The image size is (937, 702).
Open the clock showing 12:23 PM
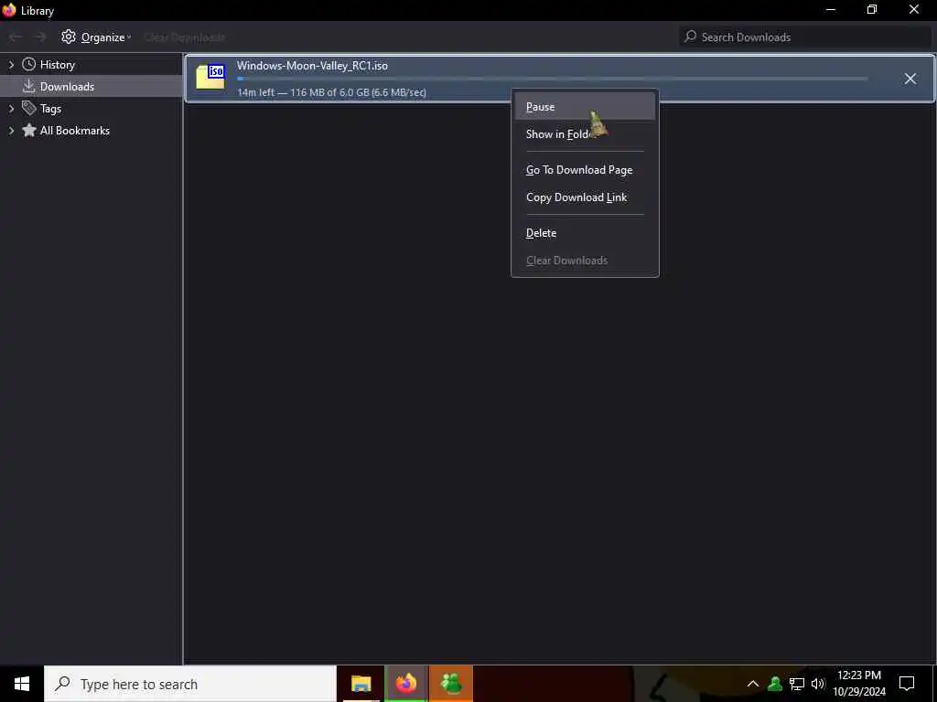859,684
